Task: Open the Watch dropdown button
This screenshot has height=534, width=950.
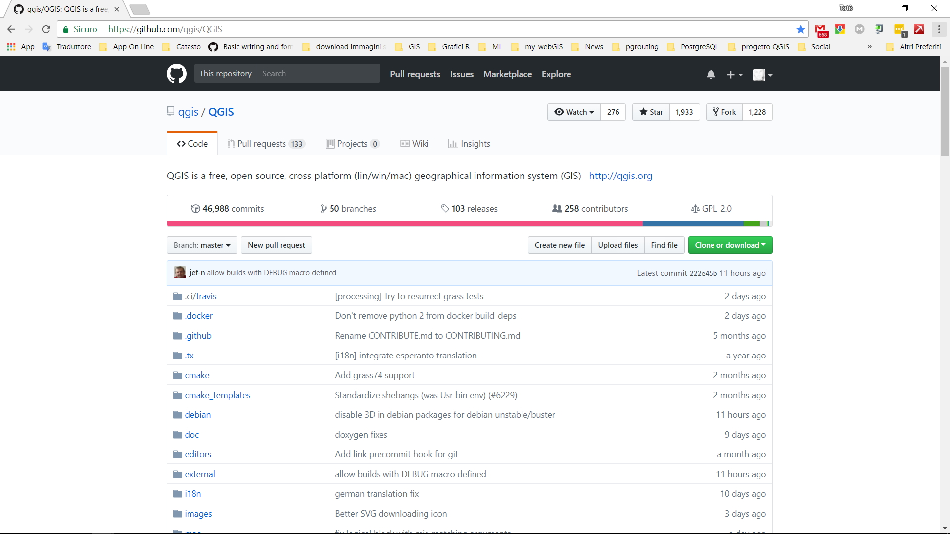Action: [574, 112]
